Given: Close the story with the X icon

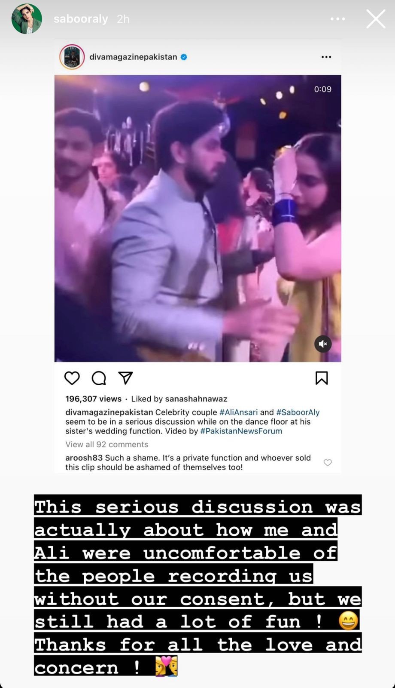Looking at the screenshot, I should tap(376, 19).
